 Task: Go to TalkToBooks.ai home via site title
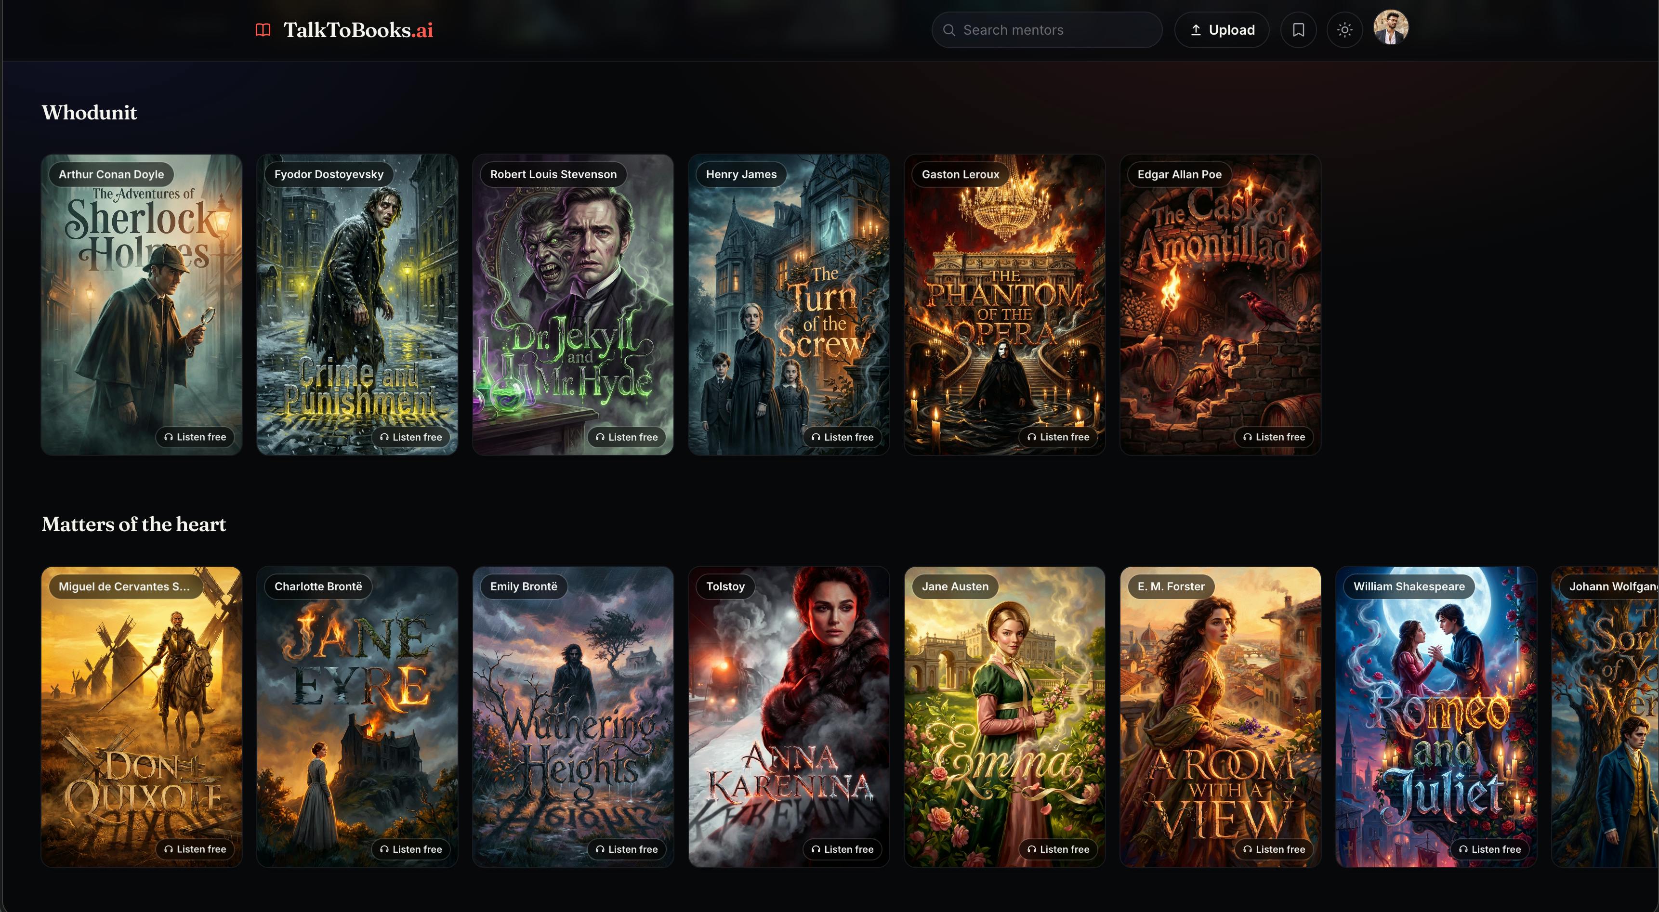(358, 30)
